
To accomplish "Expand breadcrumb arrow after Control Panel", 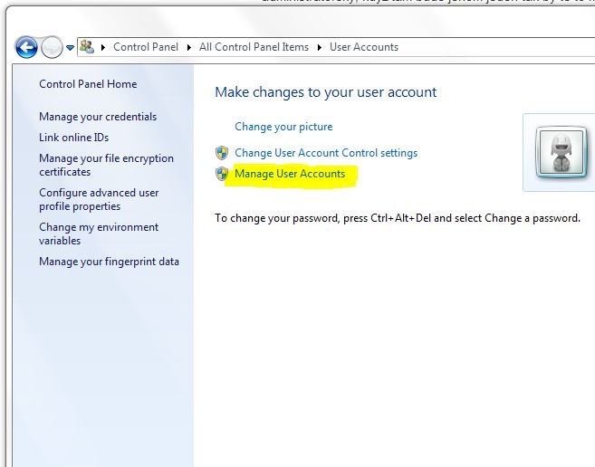I will coord(189,47).
